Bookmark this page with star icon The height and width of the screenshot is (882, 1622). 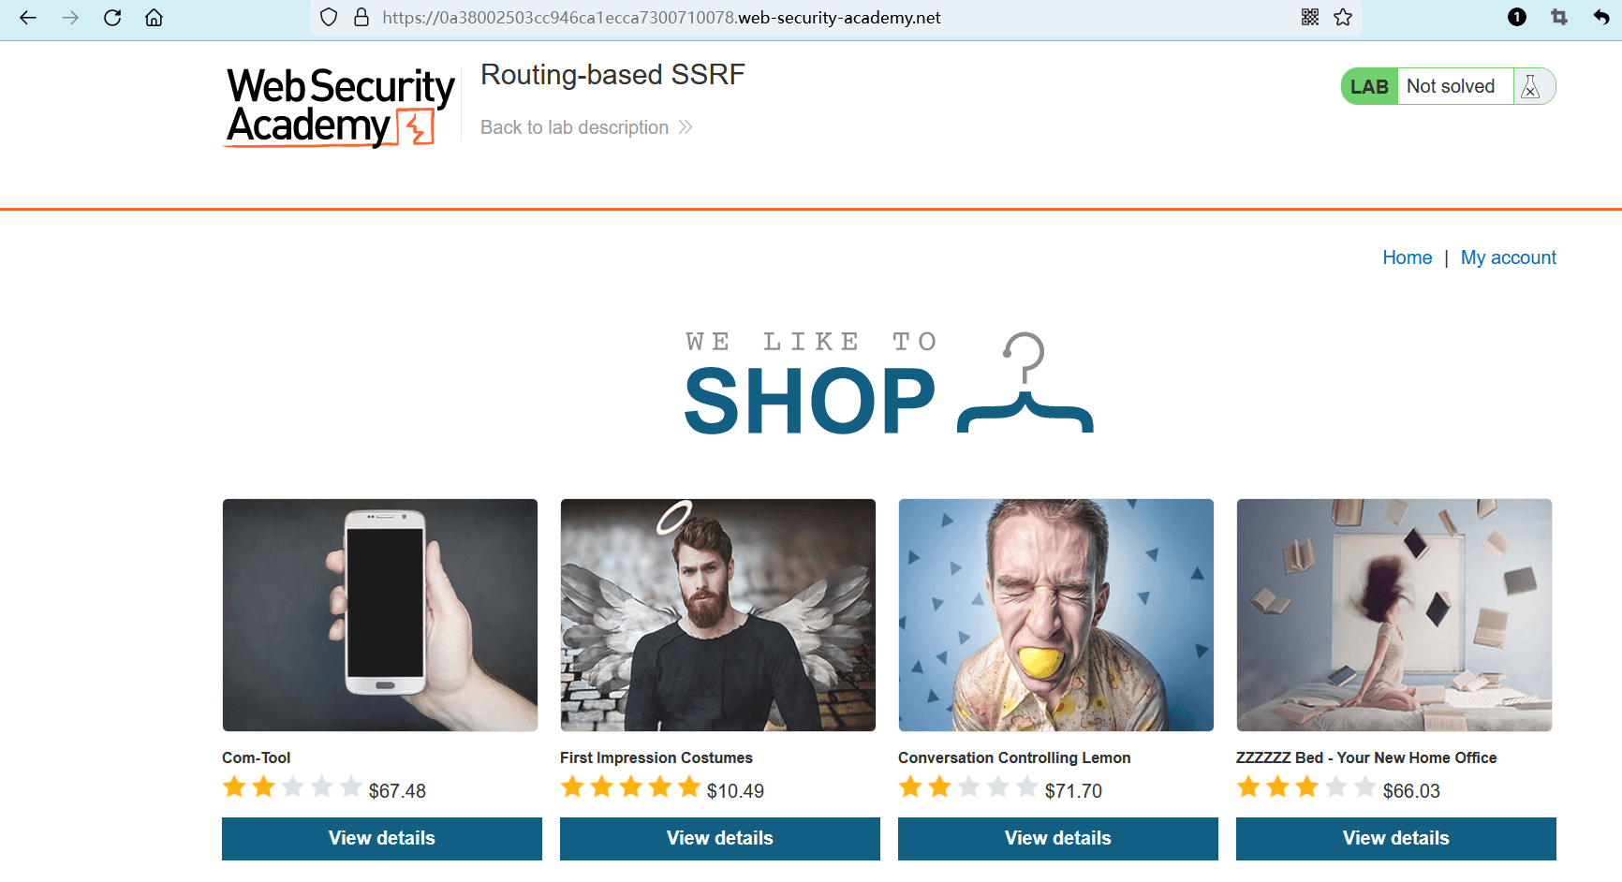pos(1343,18)
